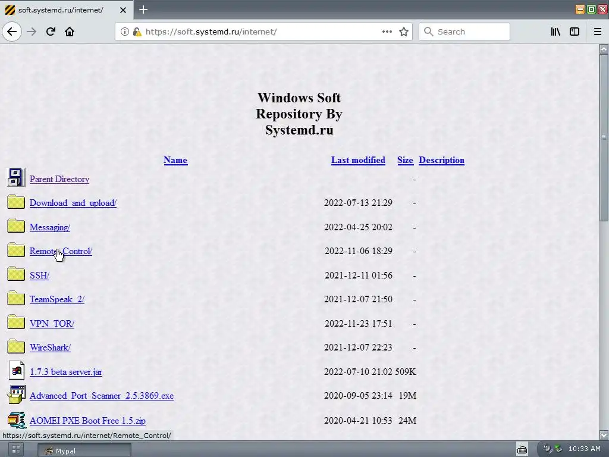Open the on-screen keyboard tray icon
609x457 pixels.
pos(522,450)
